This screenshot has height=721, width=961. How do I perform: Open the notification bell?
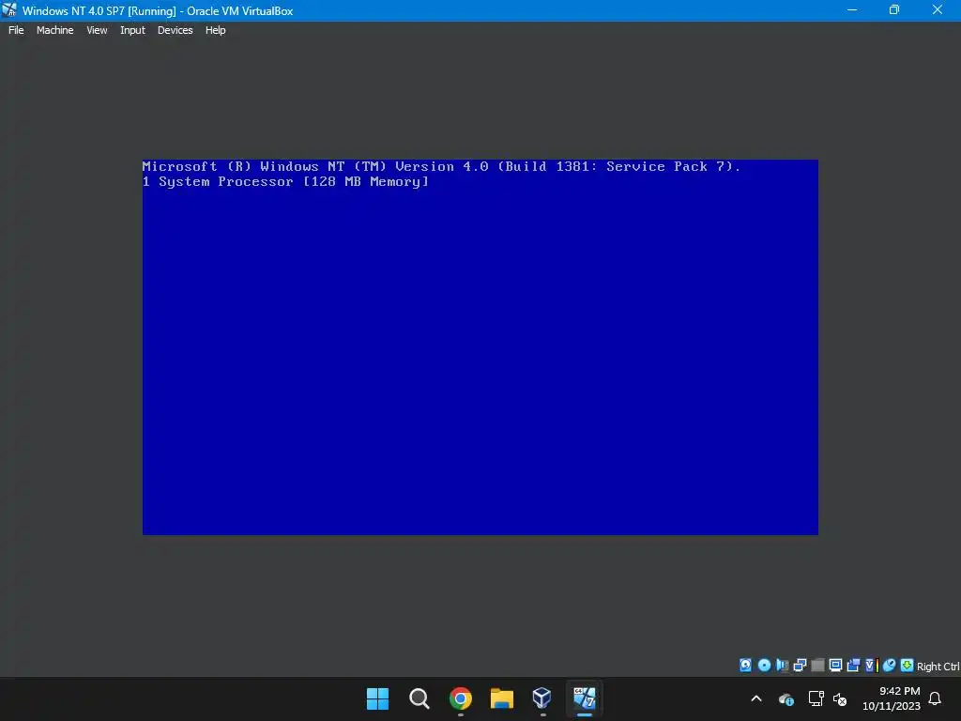coord(936,698)
